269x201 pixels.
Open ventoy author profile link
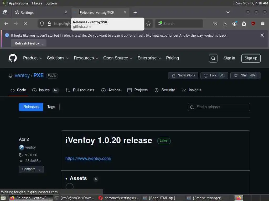(30, 147)
